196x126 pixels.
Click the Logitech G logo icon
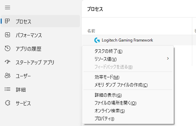click(x=97, y=40)
